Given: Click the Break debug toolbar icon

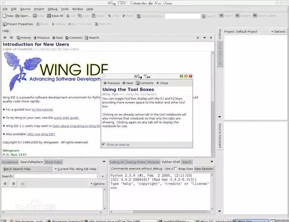Looking at the screenshot, I should (42, 24).
